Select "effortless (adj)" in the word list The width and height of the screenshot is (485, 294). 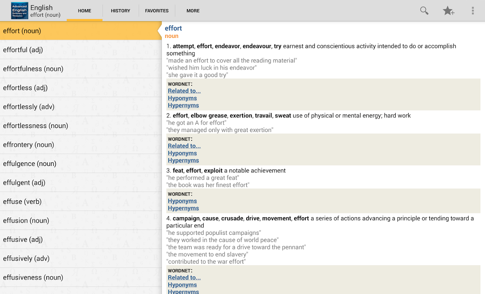[25, 88]
